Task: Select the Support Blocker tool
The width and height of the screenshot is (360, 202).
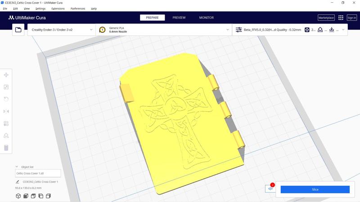Action: click(x=6, y=136)
